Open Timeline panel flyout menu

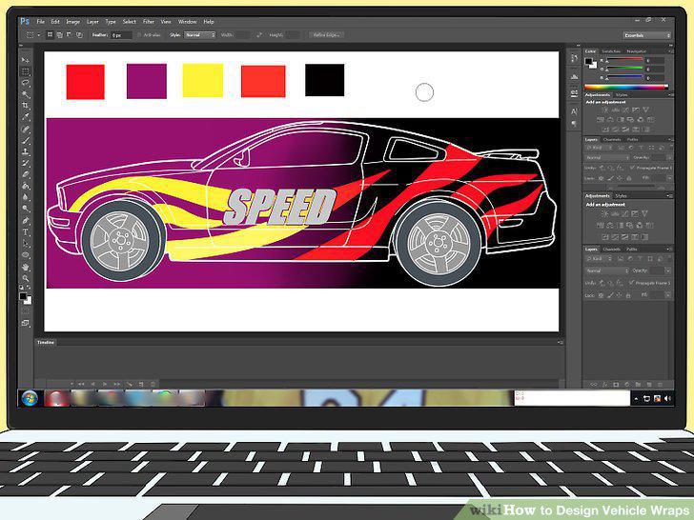click(x=560, y=342)
